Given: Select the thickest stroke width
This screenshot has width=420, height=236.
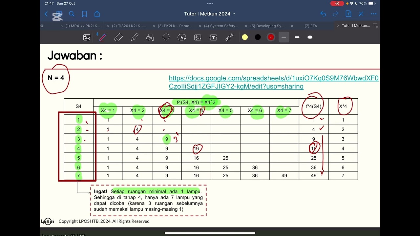Looking at the screenshot, I should [x=310, y=37].
